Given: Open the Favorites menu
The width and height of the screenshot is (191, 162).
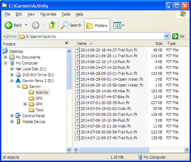Looking at the screenshot, I should (48, 14).
